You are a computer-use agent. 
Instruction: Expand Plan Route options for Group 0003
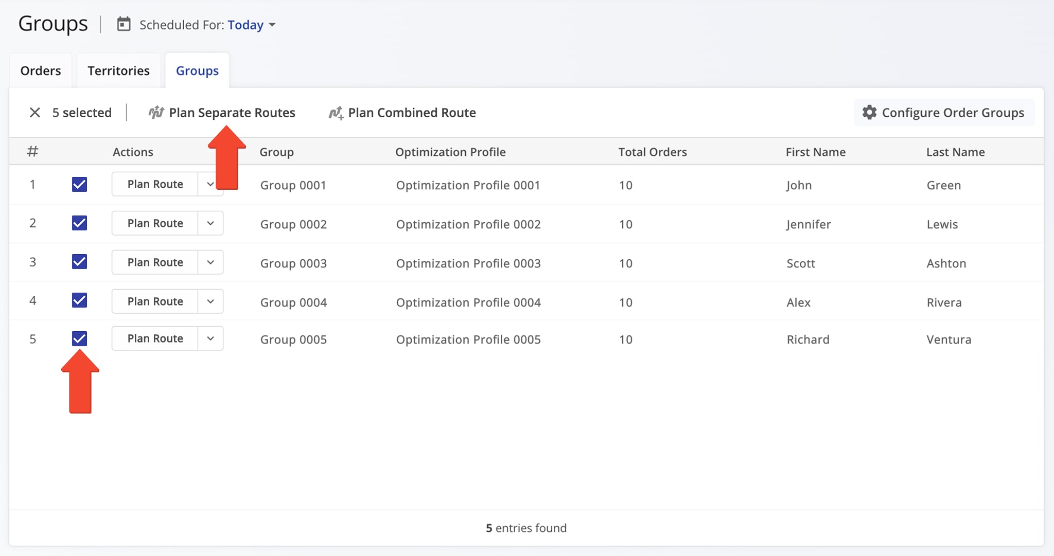click(x=210, y=262)
